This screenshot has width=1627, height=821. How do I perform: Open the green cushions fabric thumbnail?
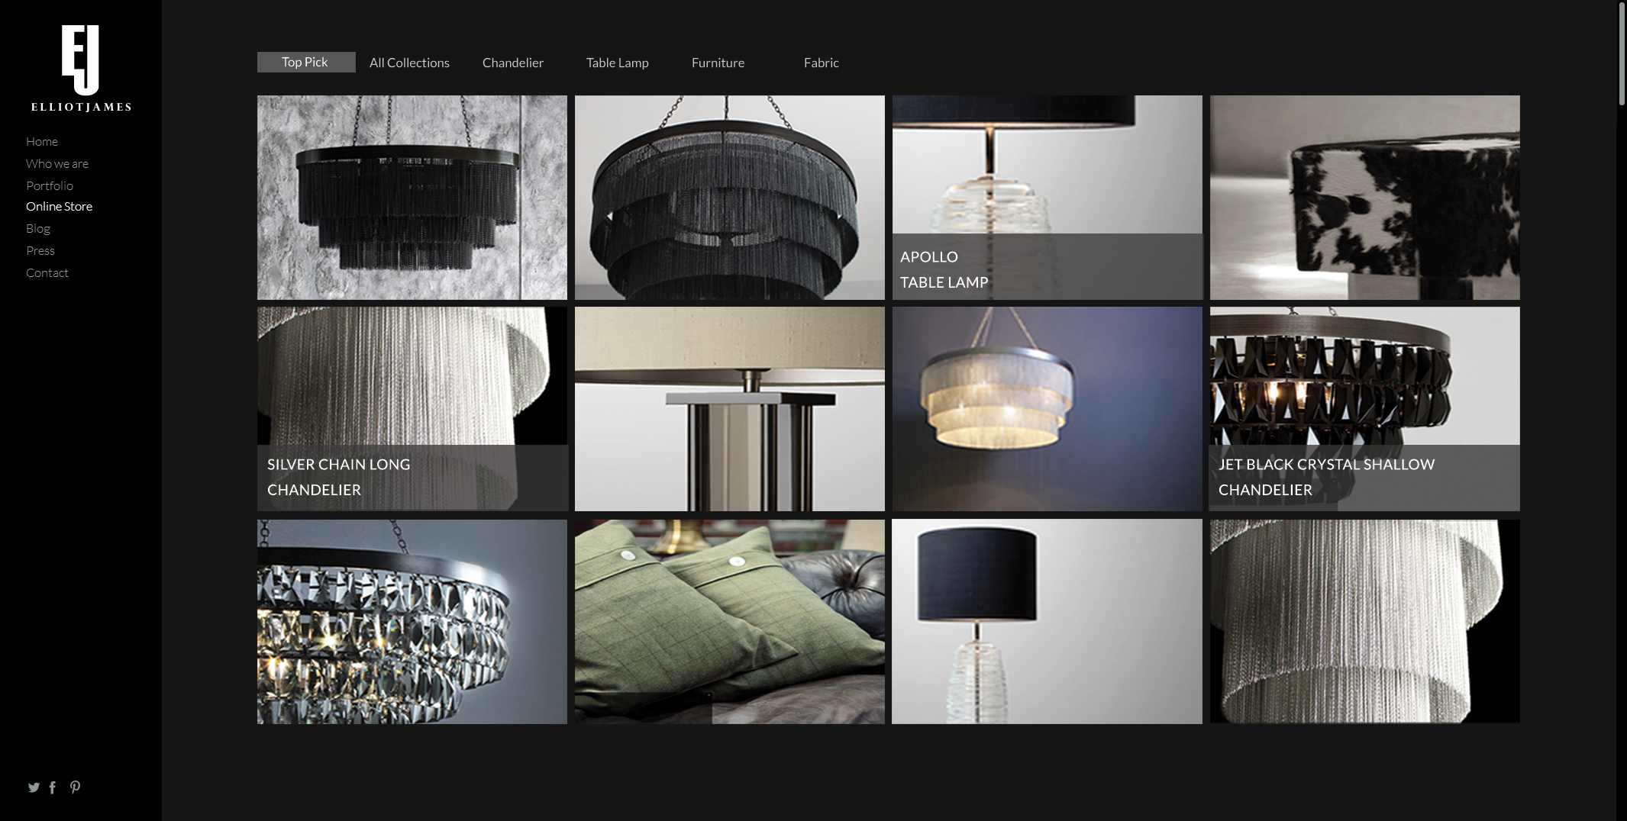[x=730, y=622]
